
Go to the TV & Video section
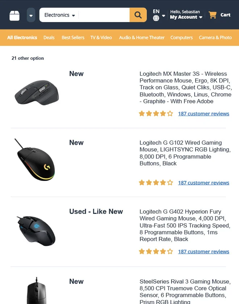[x=101, y=38]
